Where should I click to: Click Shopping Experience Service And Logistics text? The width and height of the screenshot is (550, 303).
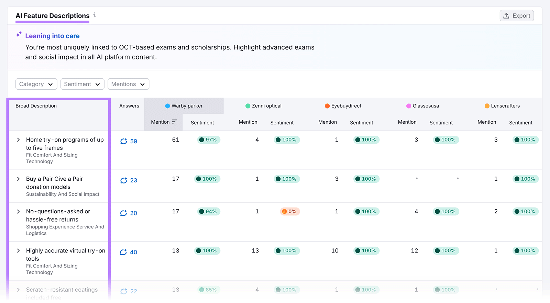(65, 230)
